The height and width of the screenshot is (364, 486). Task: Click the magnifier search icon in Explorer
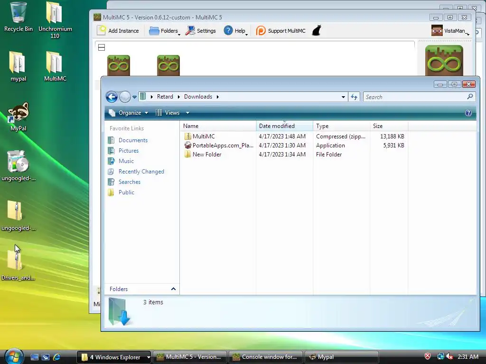[470, 97]
